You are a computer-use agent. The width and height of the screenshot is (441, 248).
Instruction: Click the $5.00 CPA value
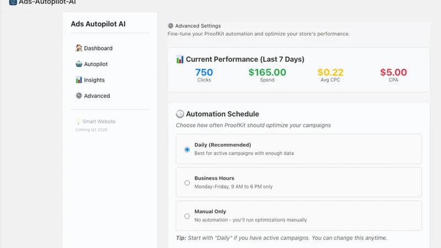[x=394, y=72]
